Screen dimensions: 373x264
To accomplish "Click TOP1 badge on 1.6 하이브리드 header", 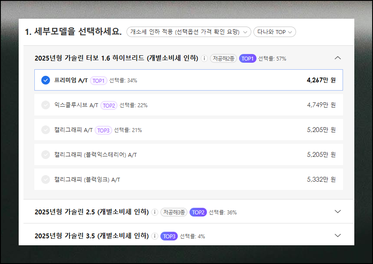I will [247, 58].
